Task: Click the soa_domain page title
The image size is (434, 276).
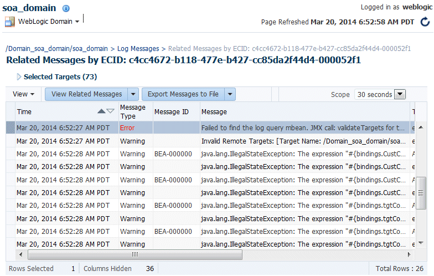Action: (x=29, y=8)
